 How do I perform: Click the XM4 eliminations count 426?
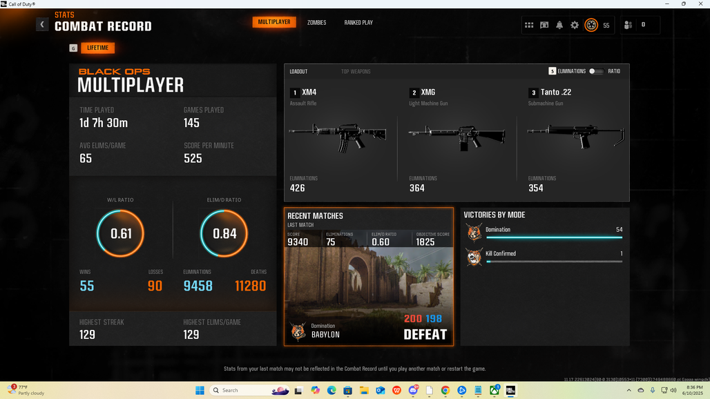coord(297,188)
